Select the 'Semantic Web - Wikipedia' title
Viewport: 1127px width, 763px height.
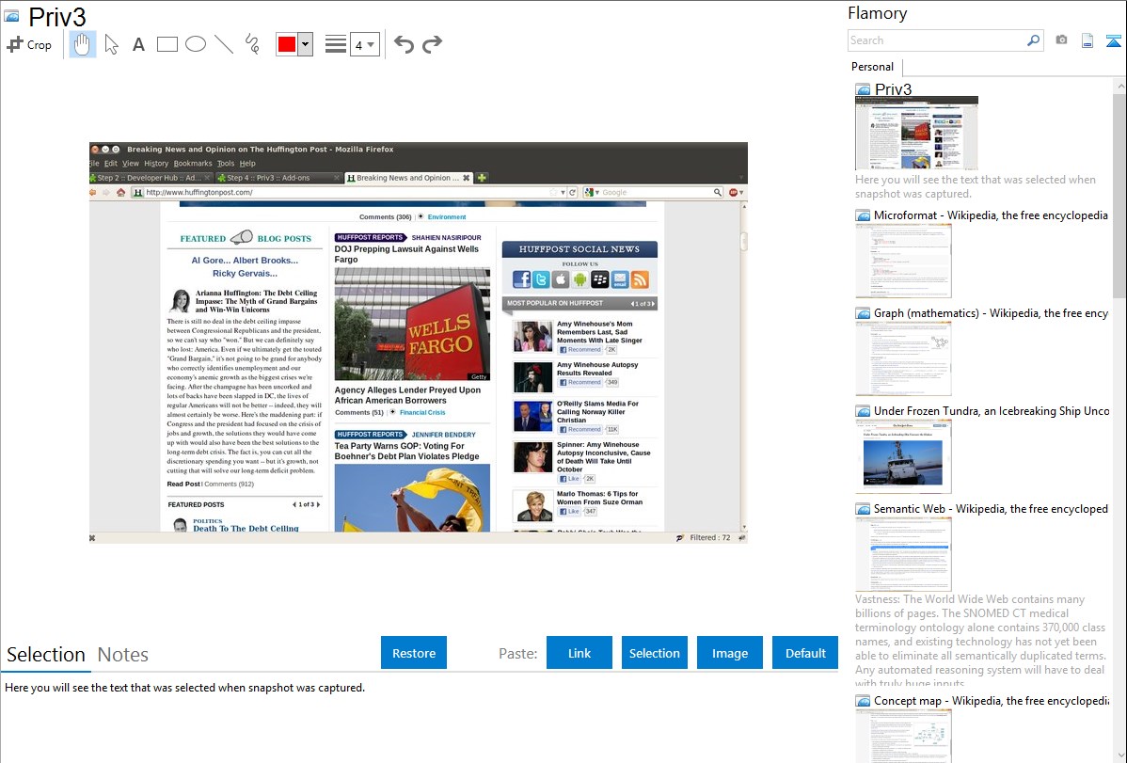(x=991, y=508)
